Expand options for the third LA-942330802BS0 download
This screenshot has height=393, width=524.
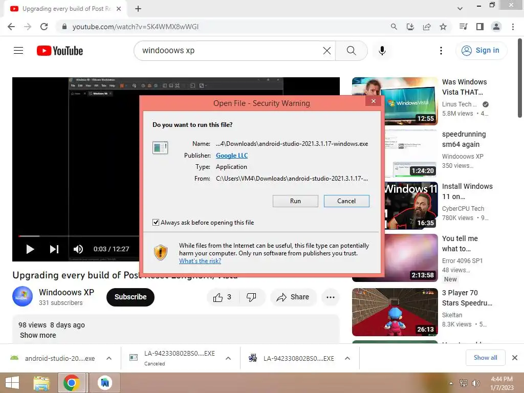click(x=347, y=358)
